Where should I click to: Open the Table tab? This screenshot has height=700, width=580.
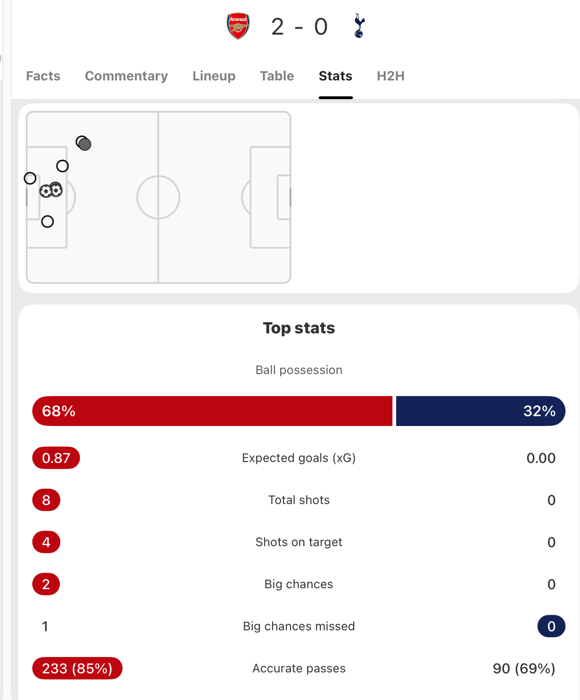point(277,76)
